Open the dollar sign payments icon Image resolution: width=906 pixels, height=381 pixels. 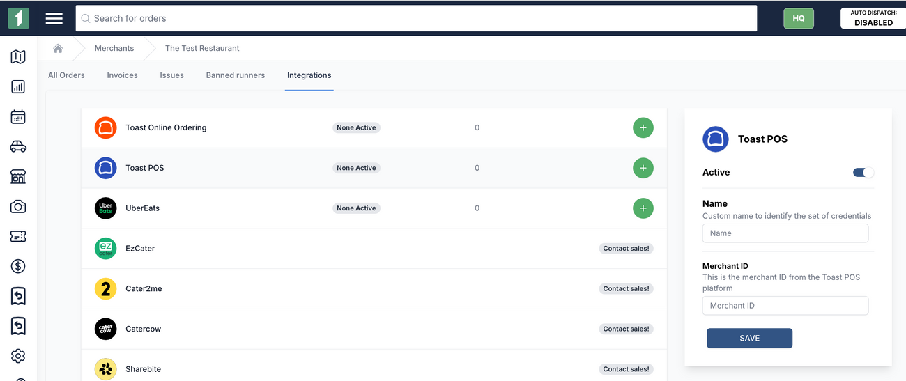pyautogui.click(x=18, y=266)
